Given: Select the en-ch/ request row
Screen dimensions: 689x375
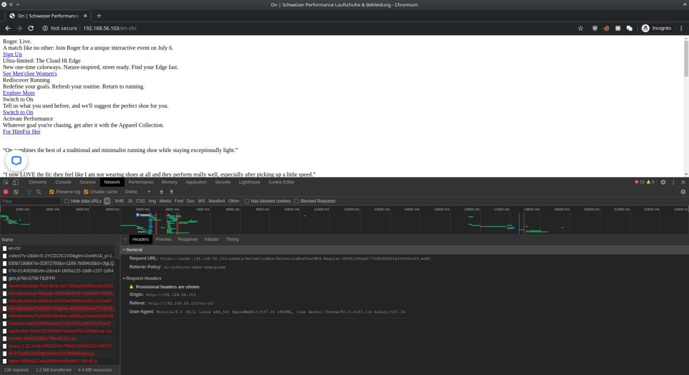Looking at the screenshot, I should click(x=60, y=248).
